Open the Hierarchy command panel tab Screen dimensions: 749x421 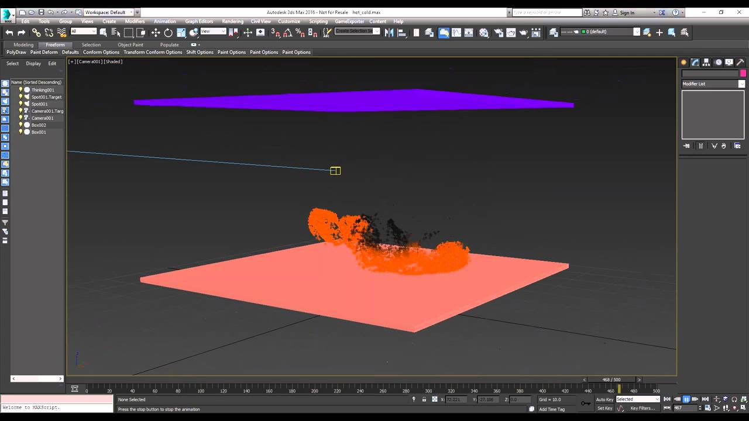pos(706,62)
